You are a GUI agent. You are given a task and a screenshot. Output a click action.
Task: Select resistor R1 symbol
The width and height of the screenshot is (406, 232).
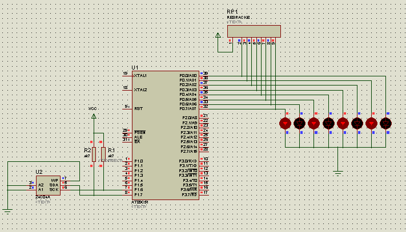103,154
